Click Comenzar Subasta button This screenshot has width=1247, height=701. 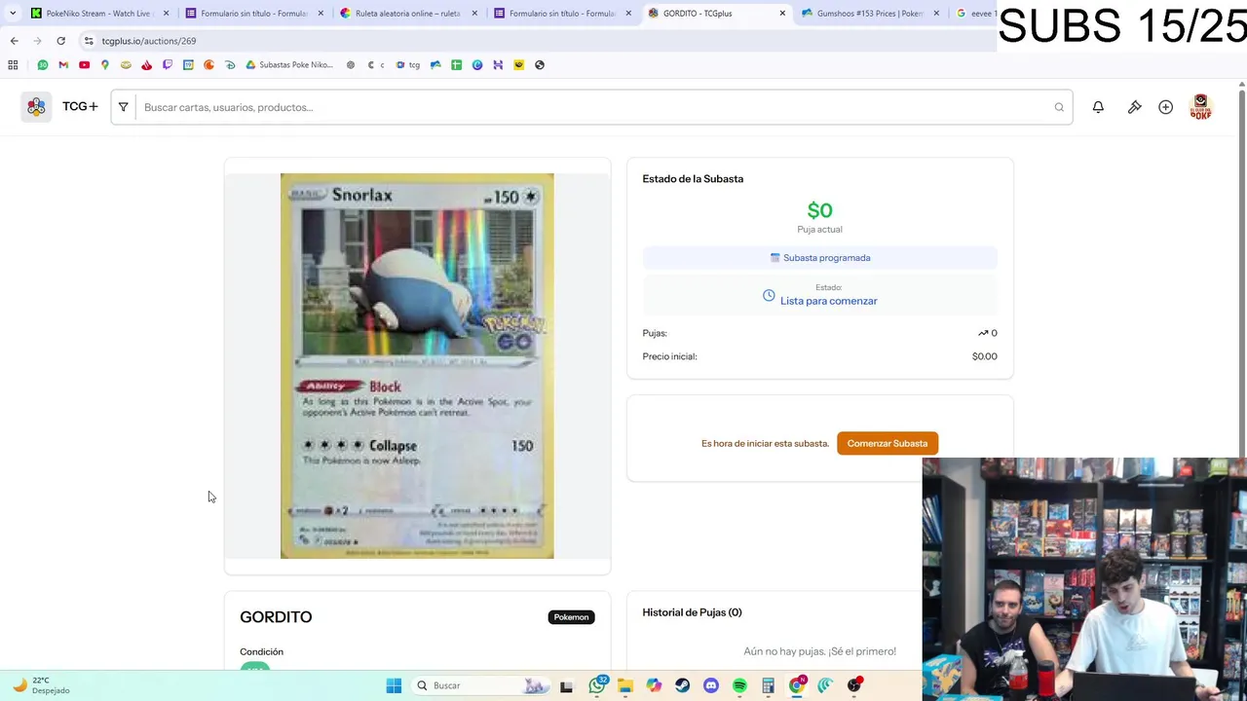pyautogui.click(x=887, y=443)
